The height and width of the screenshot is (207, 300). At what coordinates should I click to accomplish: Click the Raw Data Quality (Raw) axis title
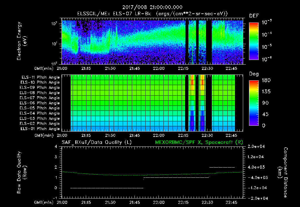click(22, 172)
